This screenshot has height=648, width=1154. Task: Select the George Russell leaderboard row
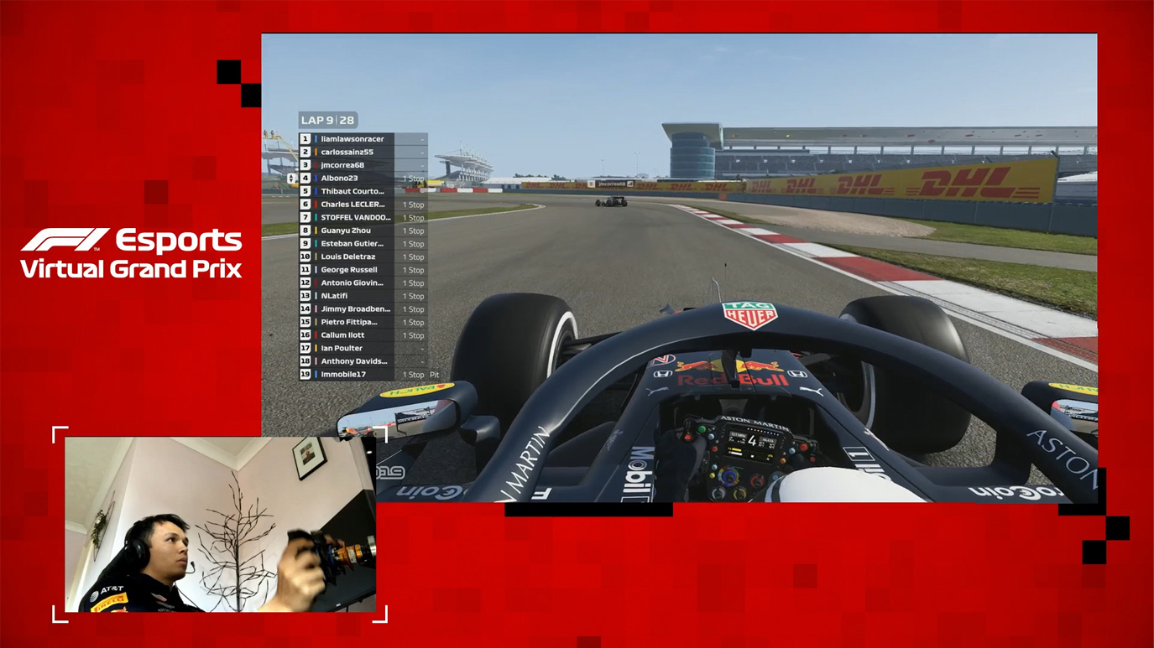pyautogui.click(x=363, y=270)
